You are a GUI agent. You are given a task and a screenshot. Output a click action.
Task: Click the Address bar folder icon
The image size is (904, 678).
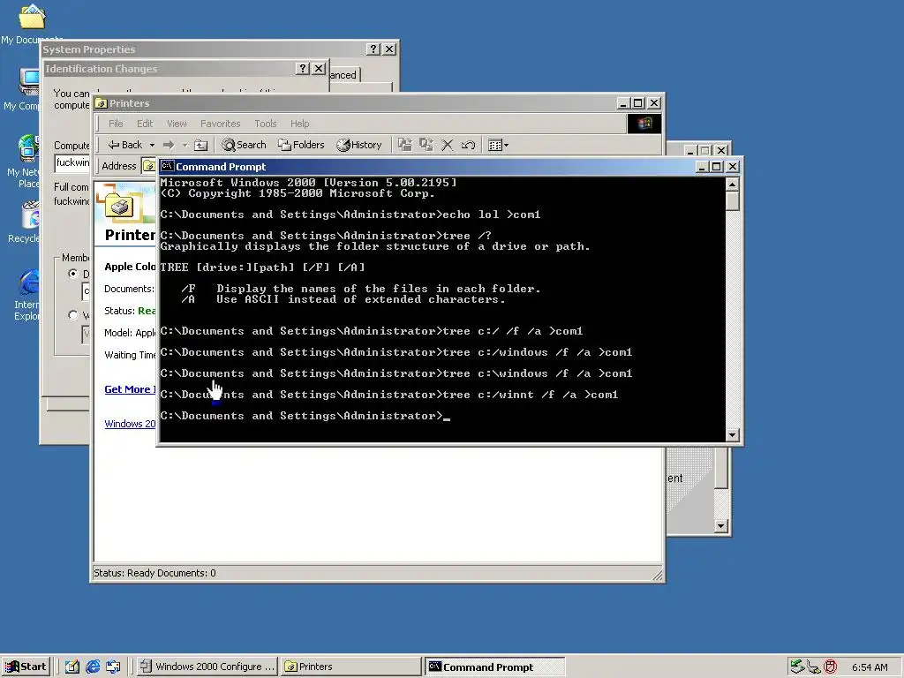coord(149,166)
